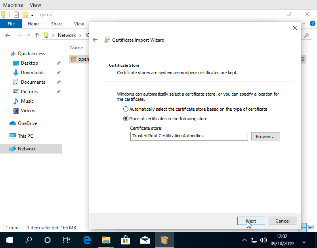Click Browse to choose certificate store
Viewport: 317px width, 248px height.
(x=265, y=136)
